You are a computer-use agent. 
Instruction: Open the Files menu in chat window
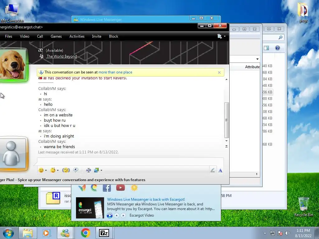pos(8,36)
